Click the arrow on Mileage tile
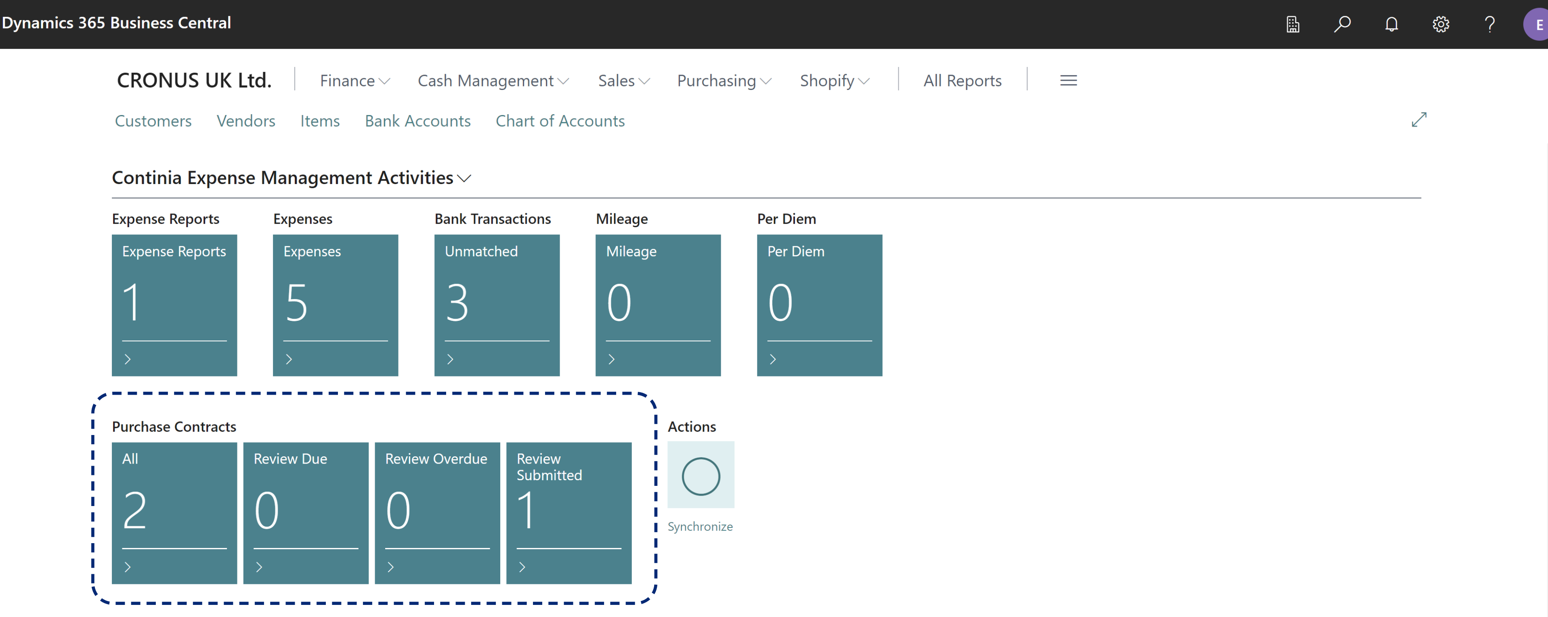The height and width of the screenshot is (617, 1548). (611, 359)
